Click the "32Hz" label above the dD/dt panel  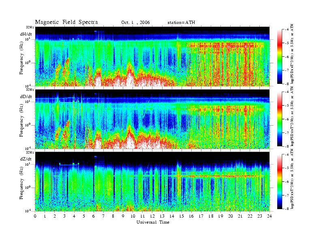30,90
